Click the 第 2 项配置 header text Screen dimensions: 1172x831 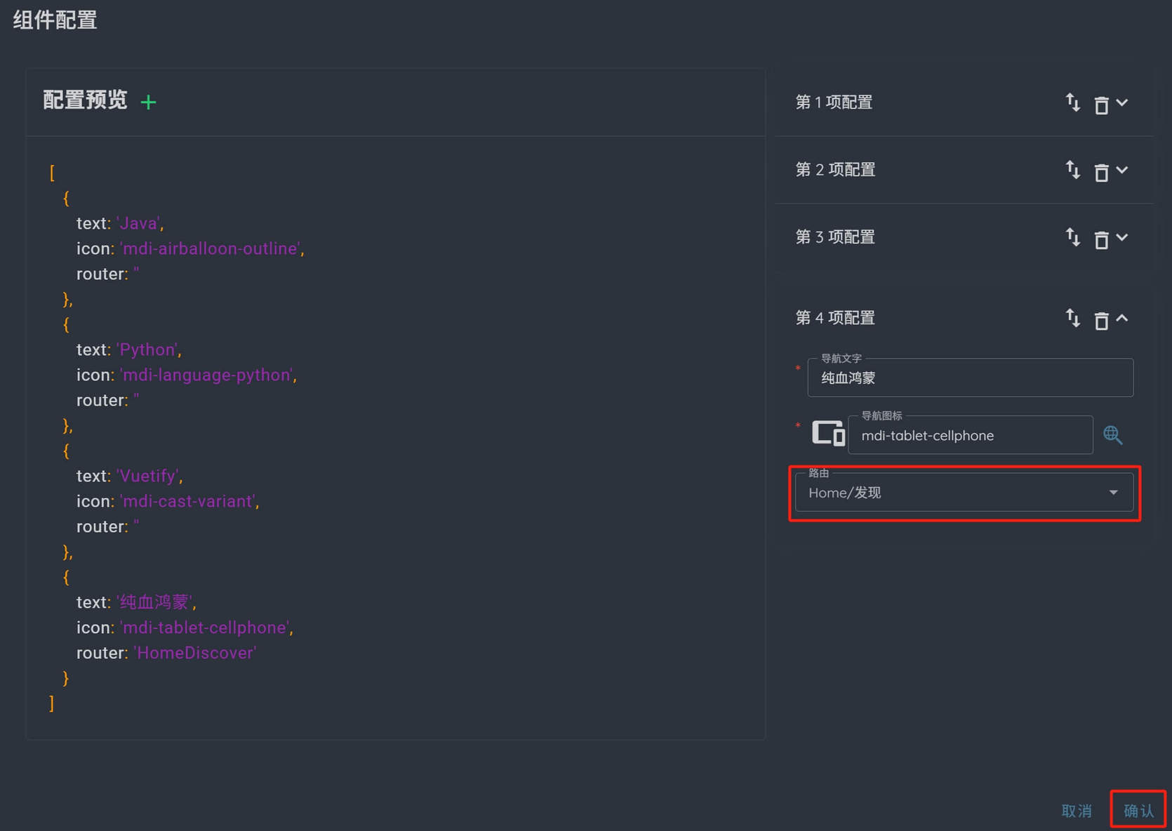(x=835, y=170)
